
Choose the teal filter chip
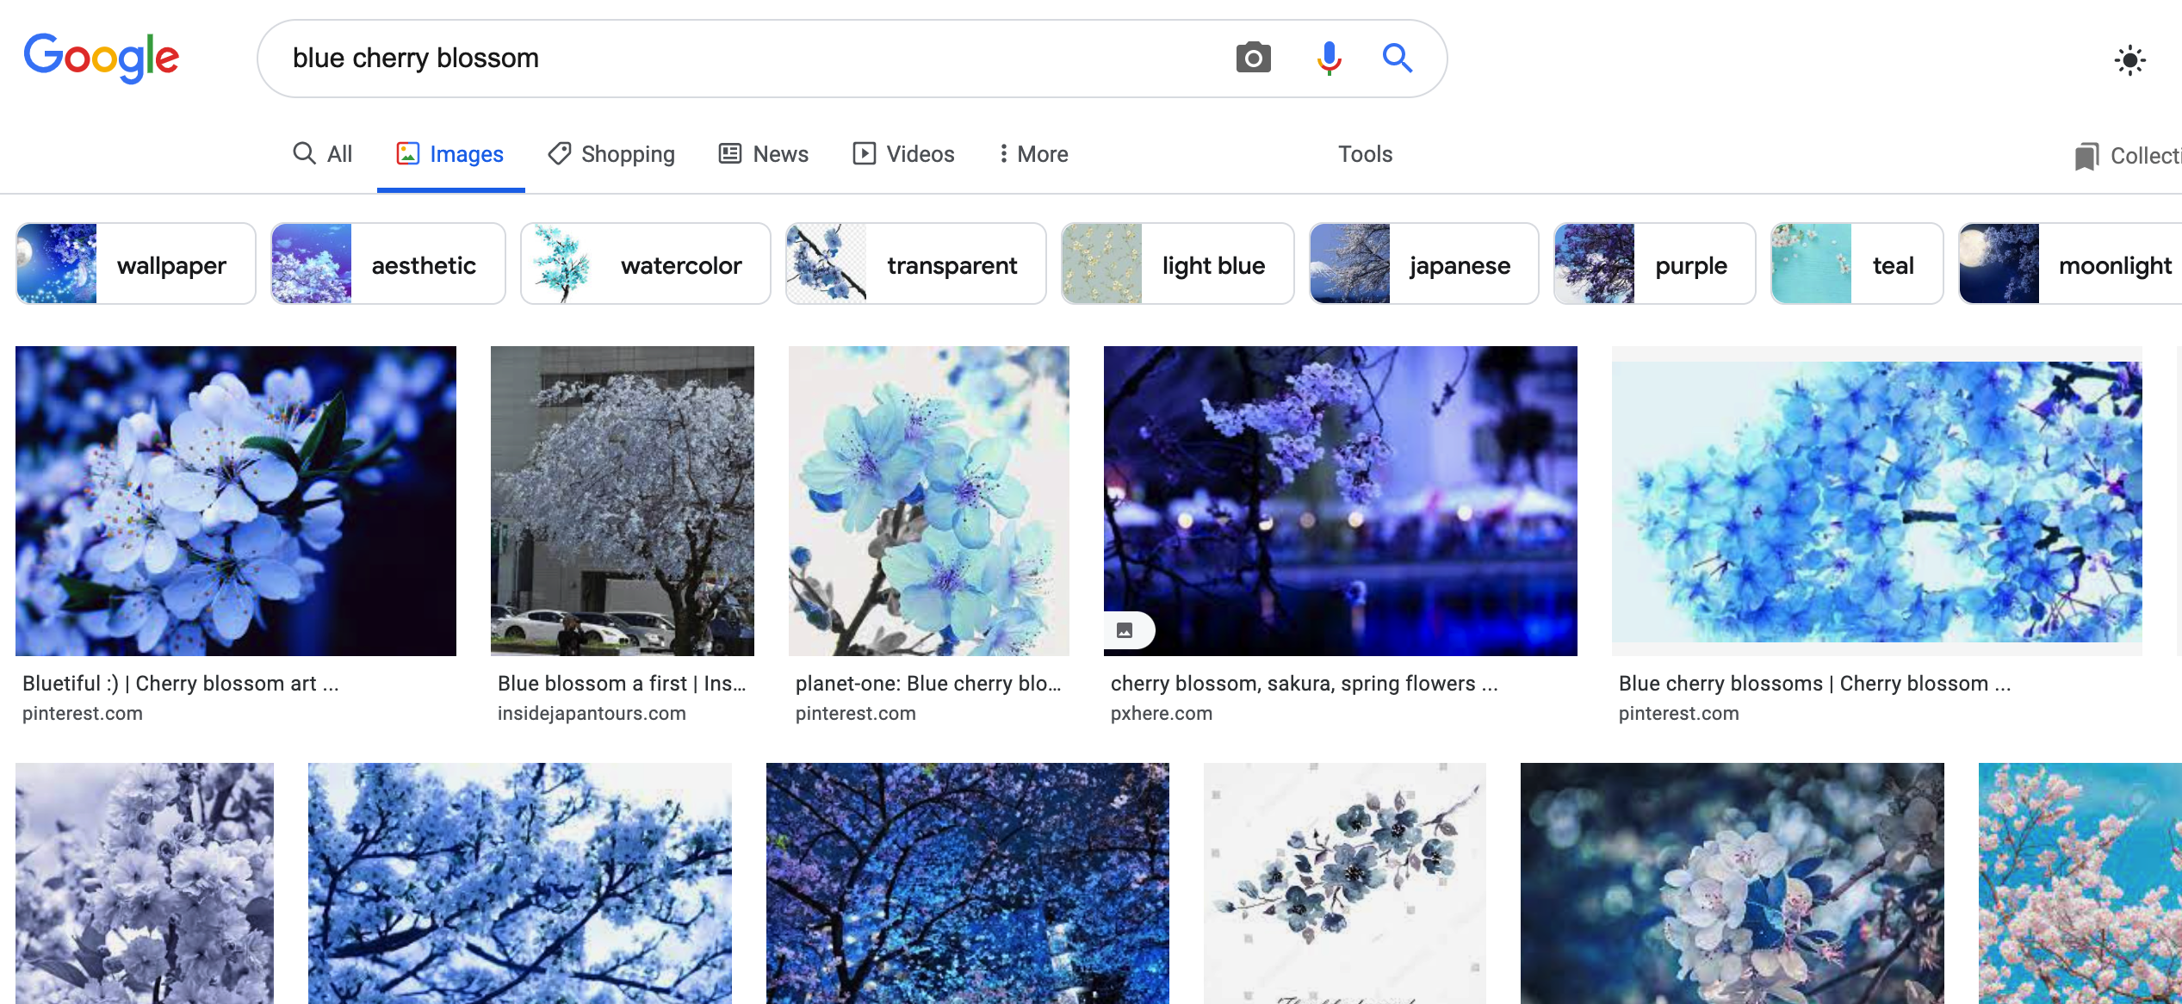[x=1857, y=264]
